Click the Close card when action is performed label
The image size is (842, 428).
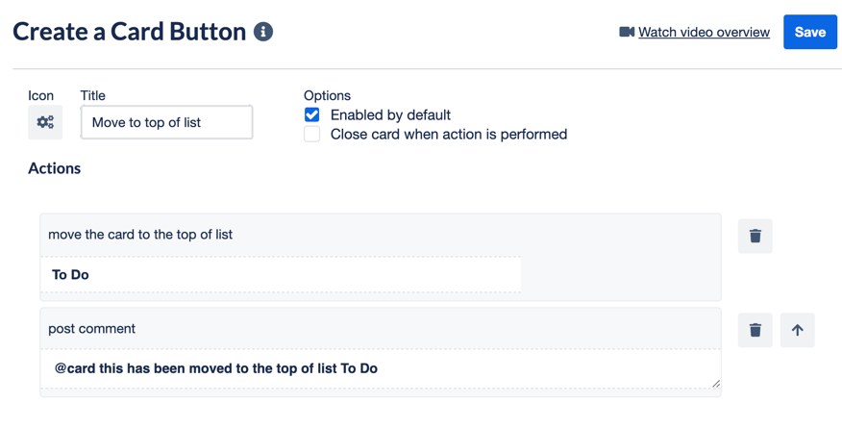pyautogui.click(x=449, y=134)
